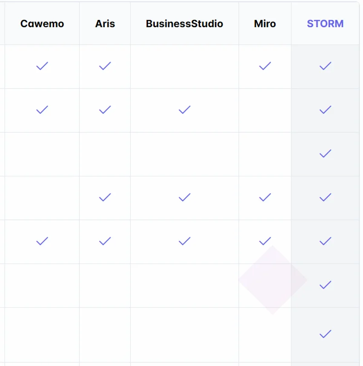
Task: Click BusinessStudio checkmark in the fourth row
Action: pyautogui.click(x=184, y=197)
